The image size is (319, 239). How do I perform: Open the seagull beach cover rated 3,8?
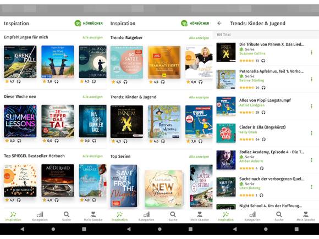pos(58,62)
